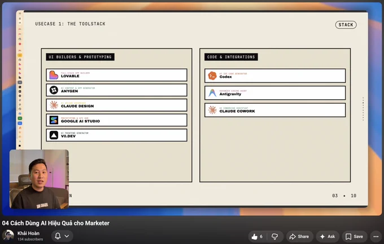Select the CLAUDE COWORK tool card
This screenshot has width=384, height=244.
275,110
